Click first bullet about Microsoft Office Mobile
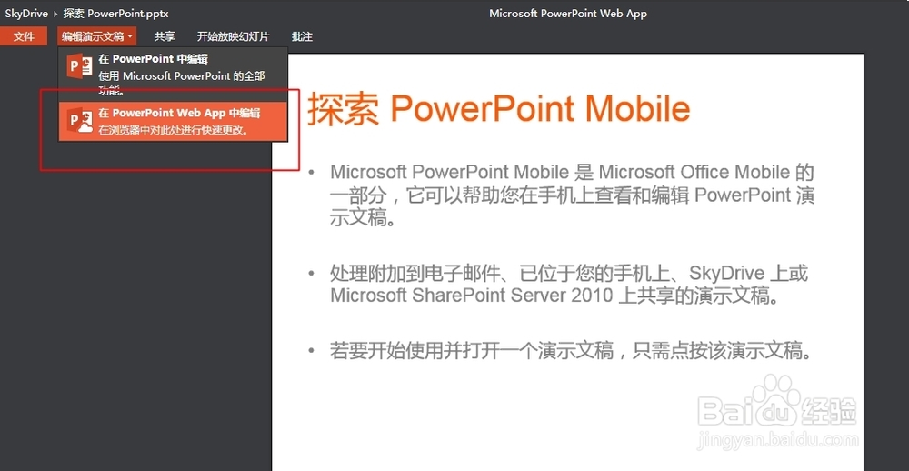The image size is (909, 471). (x=572, y=195)
